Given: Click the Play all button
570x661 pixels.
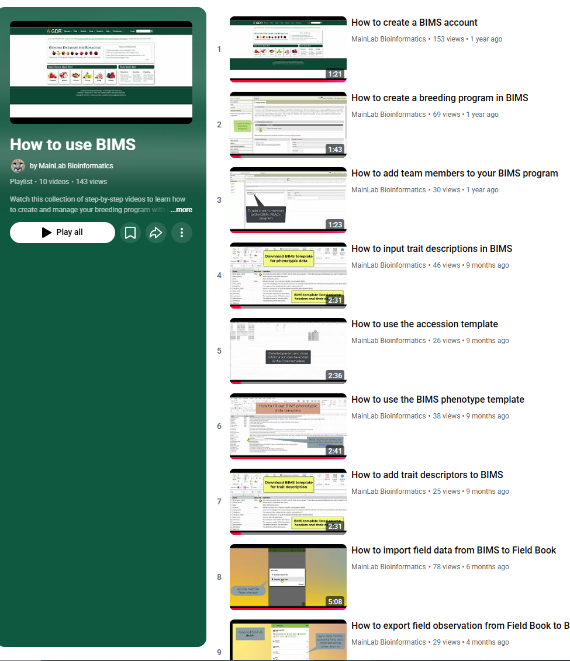Looking at the screenshot, I should [62, 232].
